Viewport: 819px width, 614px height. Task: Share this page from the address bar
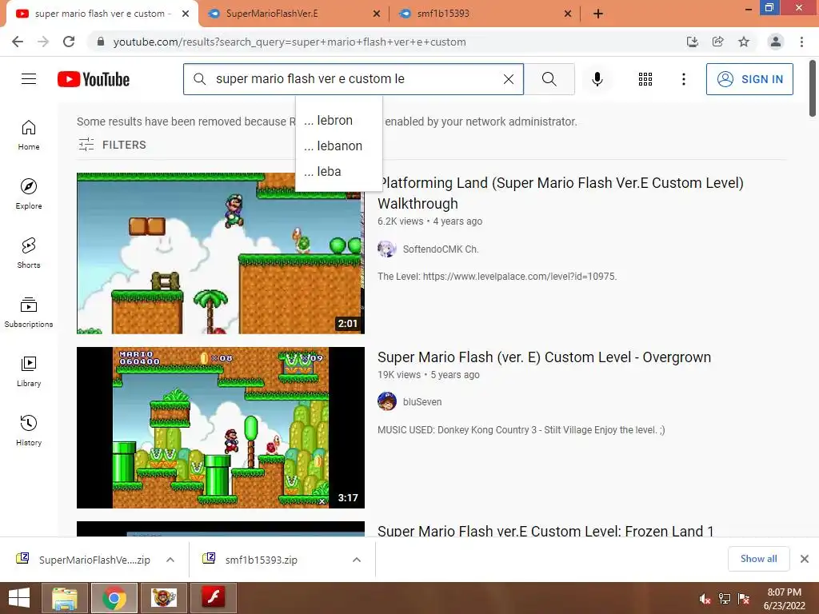tap(718, 42)
